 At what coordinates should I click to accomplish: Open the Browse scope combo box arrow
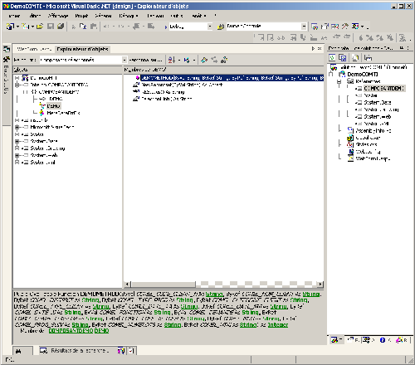(x=124, y=60)
